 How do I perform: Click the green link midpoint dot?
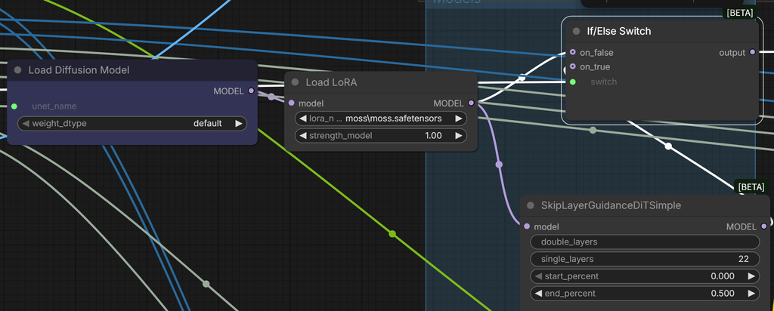(x=392, y=233)
